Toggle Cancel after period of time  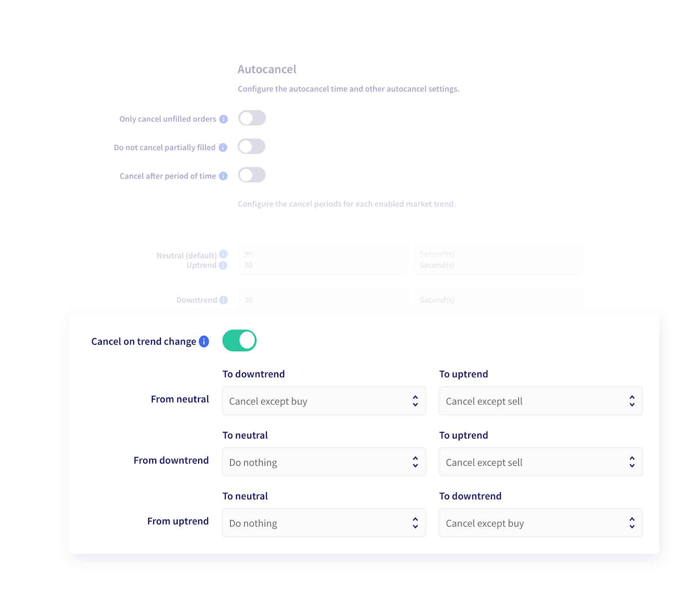[252, 175]
